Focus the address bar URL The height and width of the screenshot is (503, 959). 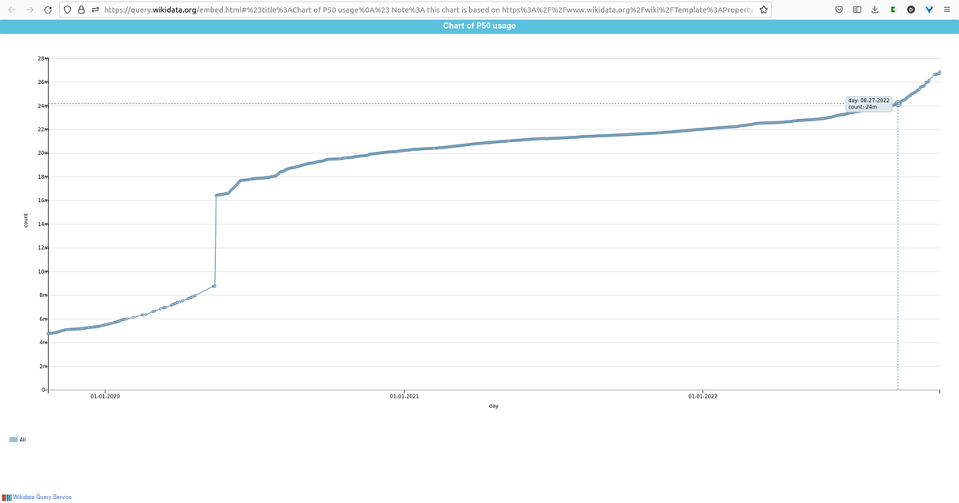(x=428, y=10)
